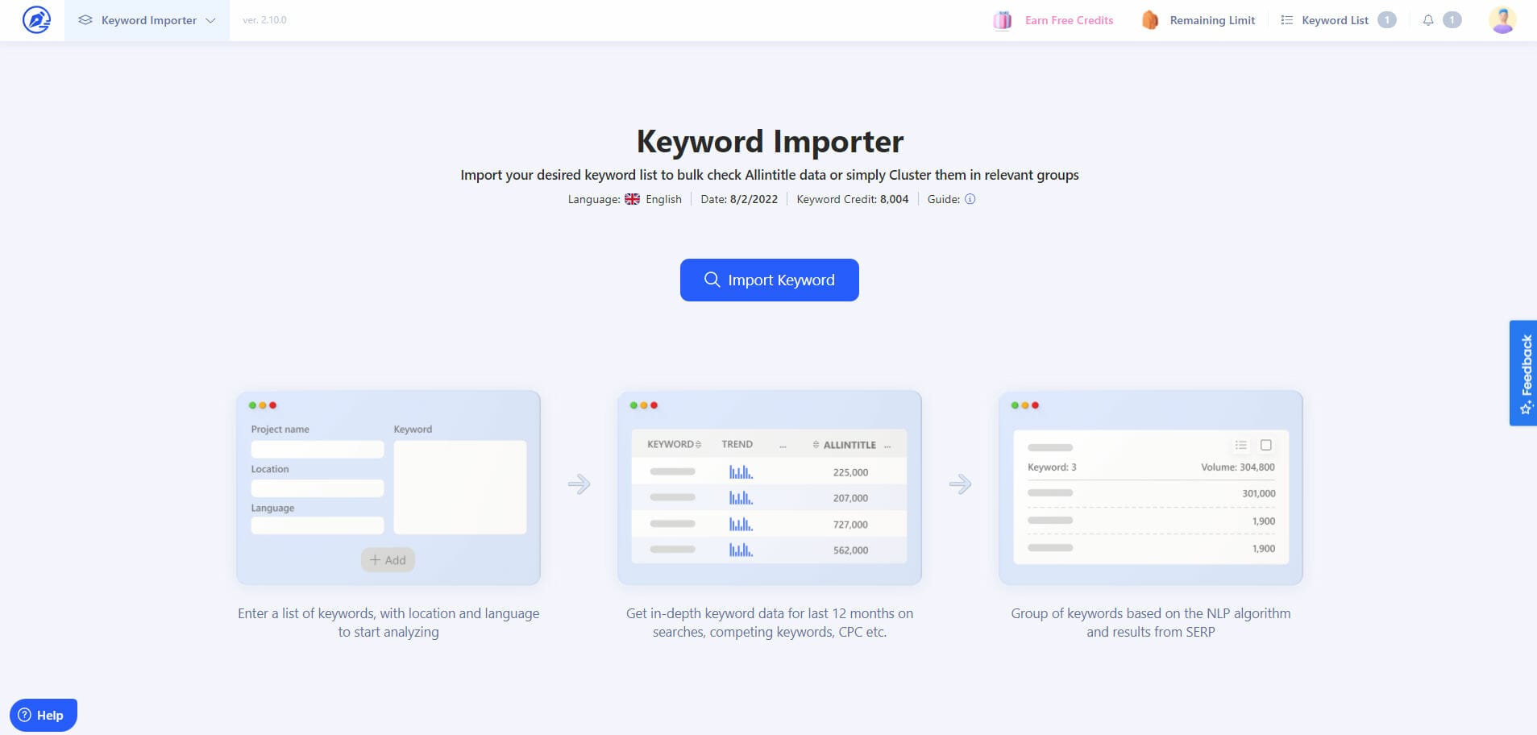Click the Remaining Limit box icon
Screen dimensions: 1537x735
click(x=1150, y=20)
